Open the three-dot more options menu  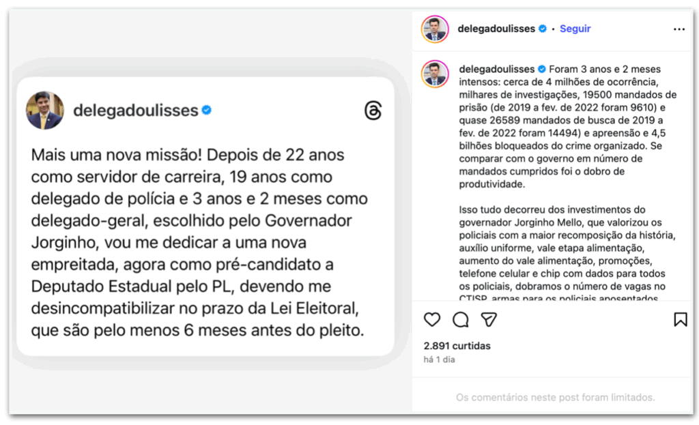(x=679, y=29)
